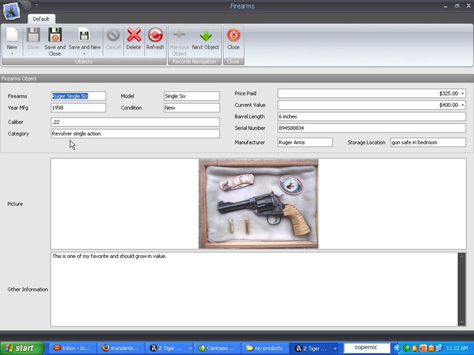The height and width of the screenshot is (355, 474).
Task: Switch to standards Firefox taskbar item
Action: point(120,349)
